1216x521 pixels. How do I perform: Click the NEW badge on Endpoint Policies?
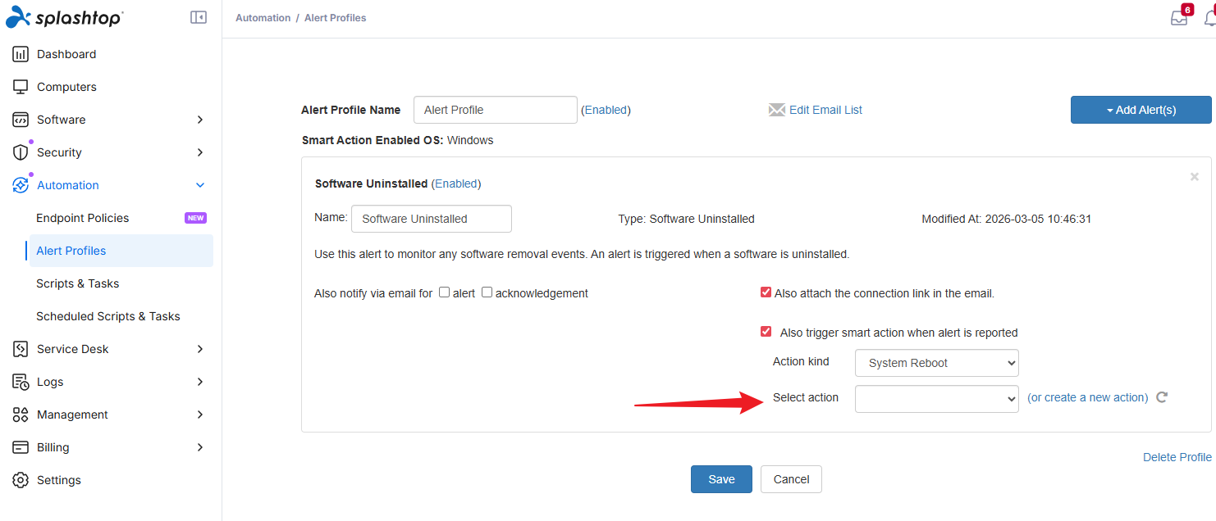point(195,218)
